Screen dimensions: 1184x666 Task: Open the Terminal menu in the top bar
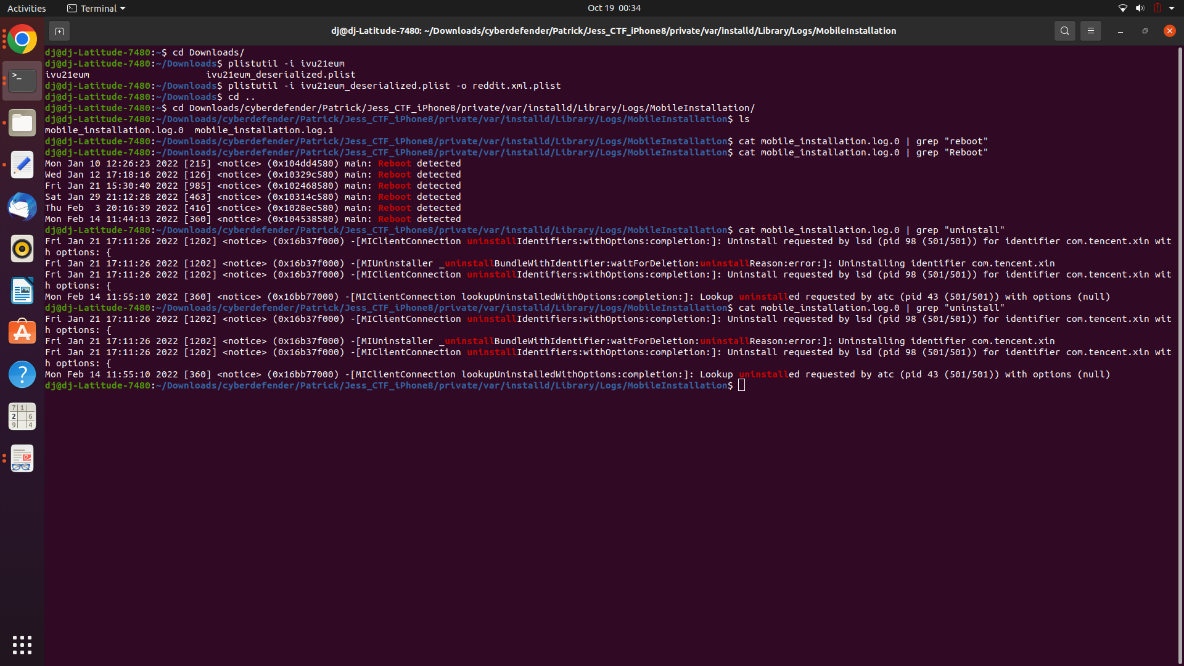click(96, 8)
